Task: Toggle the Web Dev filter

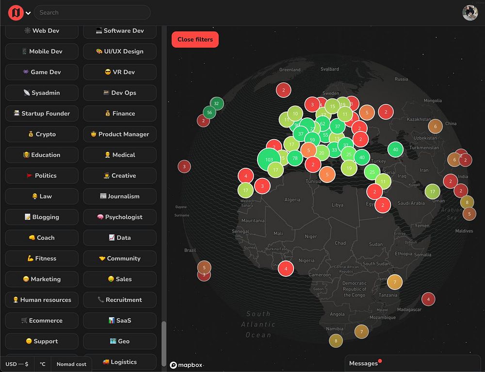Action: [x=42, y=31]
